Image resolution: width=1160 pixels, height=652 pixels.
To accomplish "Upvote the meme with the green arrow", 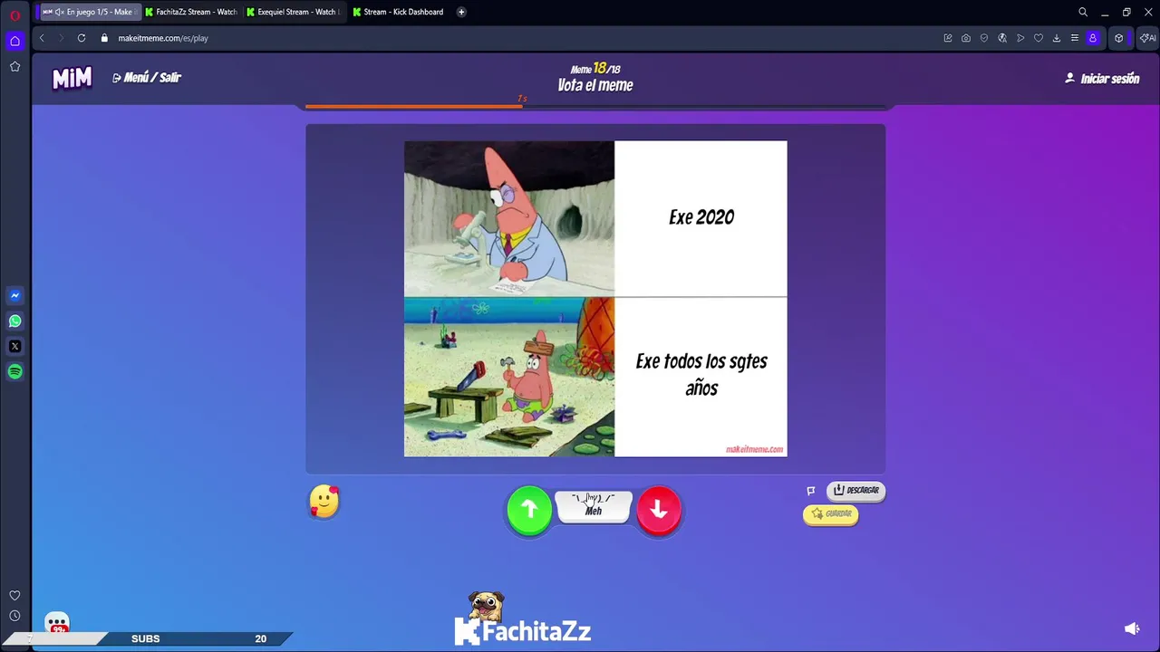I will click(x=529, y=510).
